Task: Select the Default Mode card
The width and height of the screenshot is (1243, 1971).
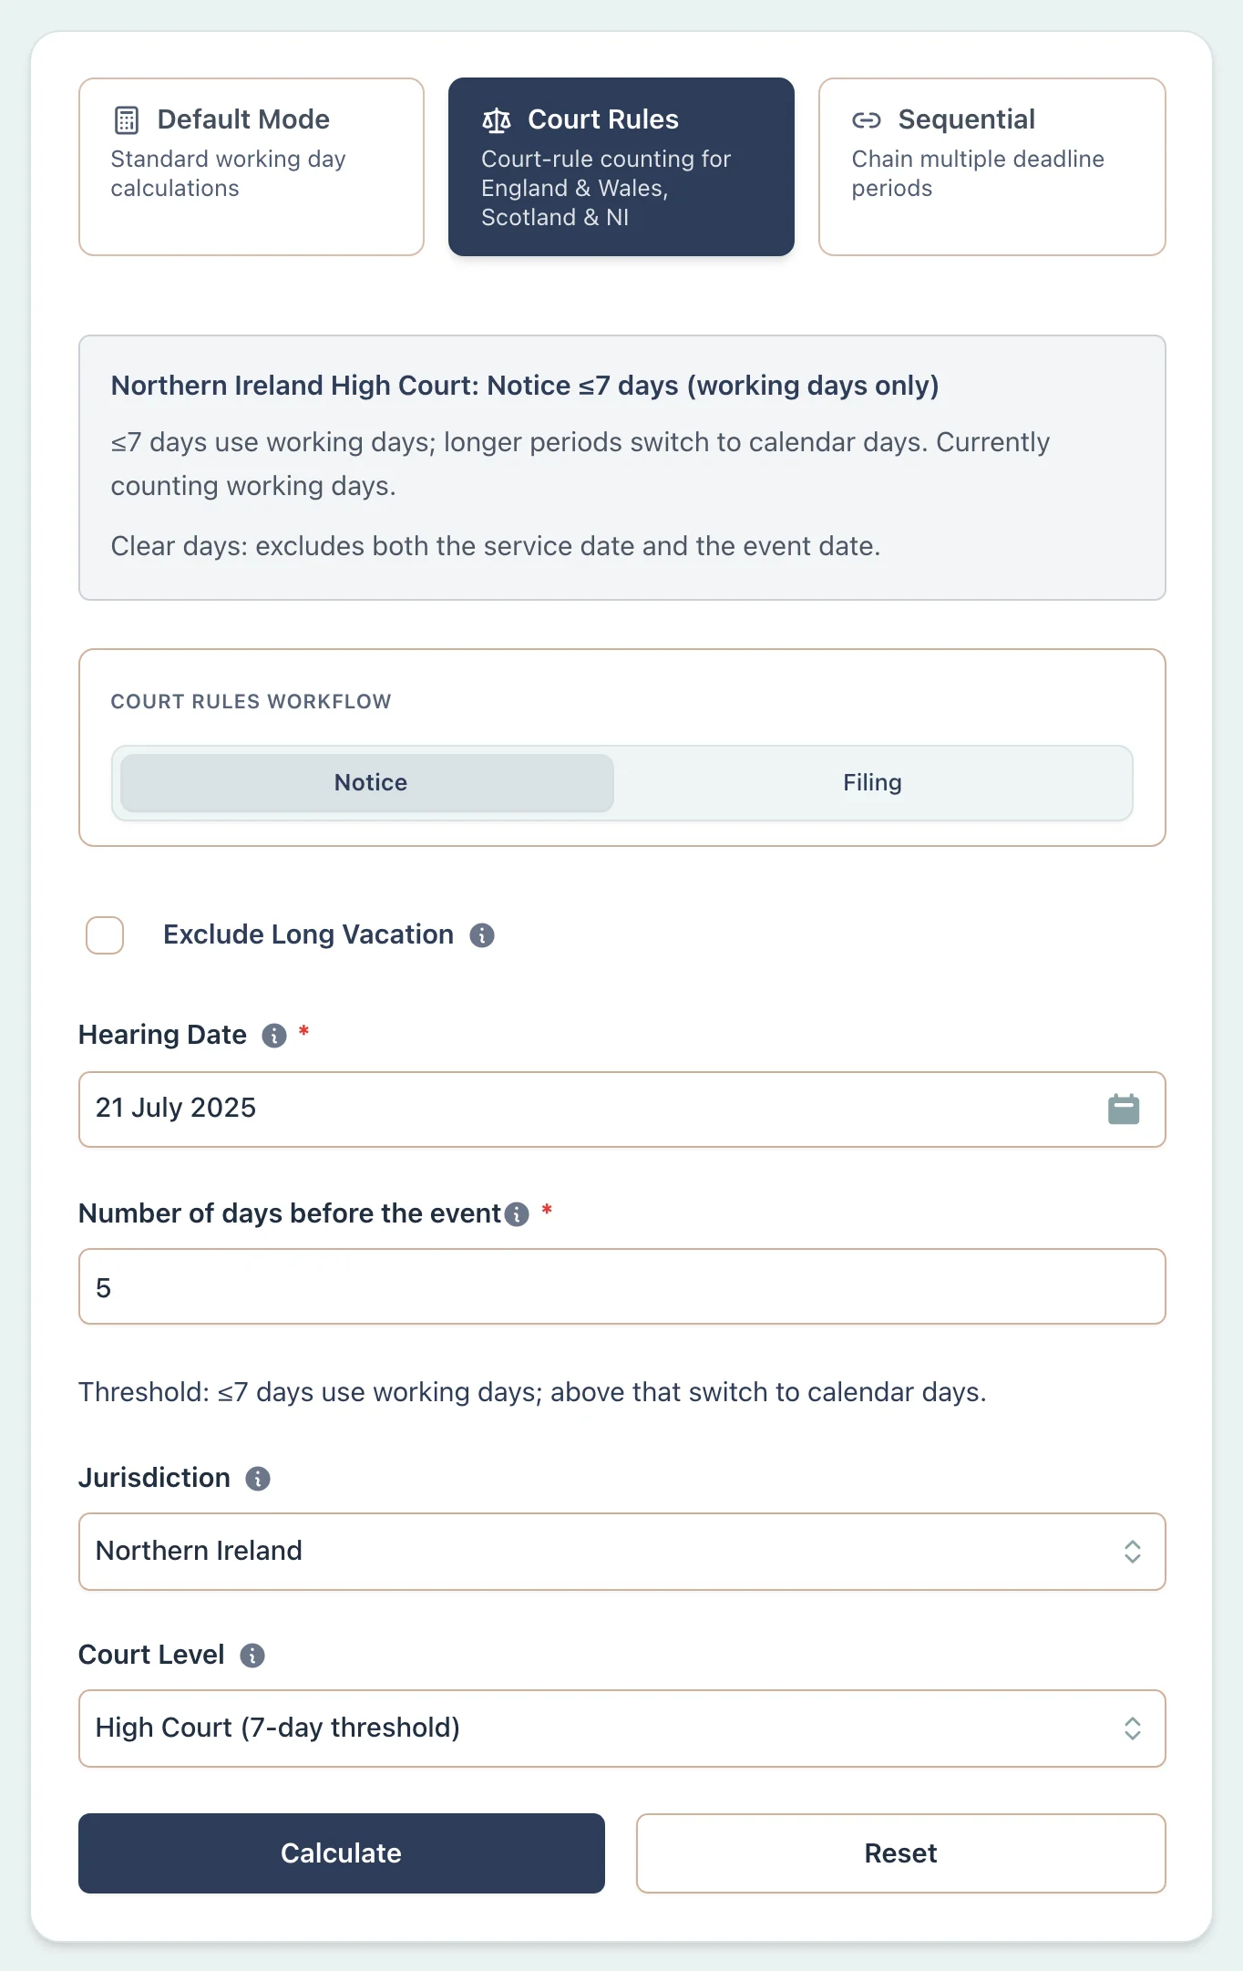Action: [251, 166]
